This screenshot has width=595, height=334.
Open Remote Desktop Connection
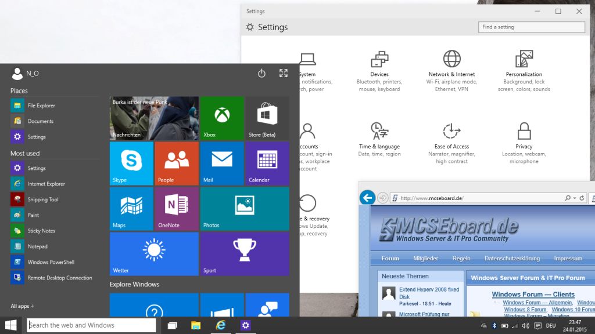(x=55, y=278)
